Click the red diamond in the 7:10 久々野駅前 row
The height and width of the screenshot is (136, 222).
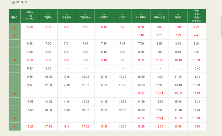click(15, 35)
